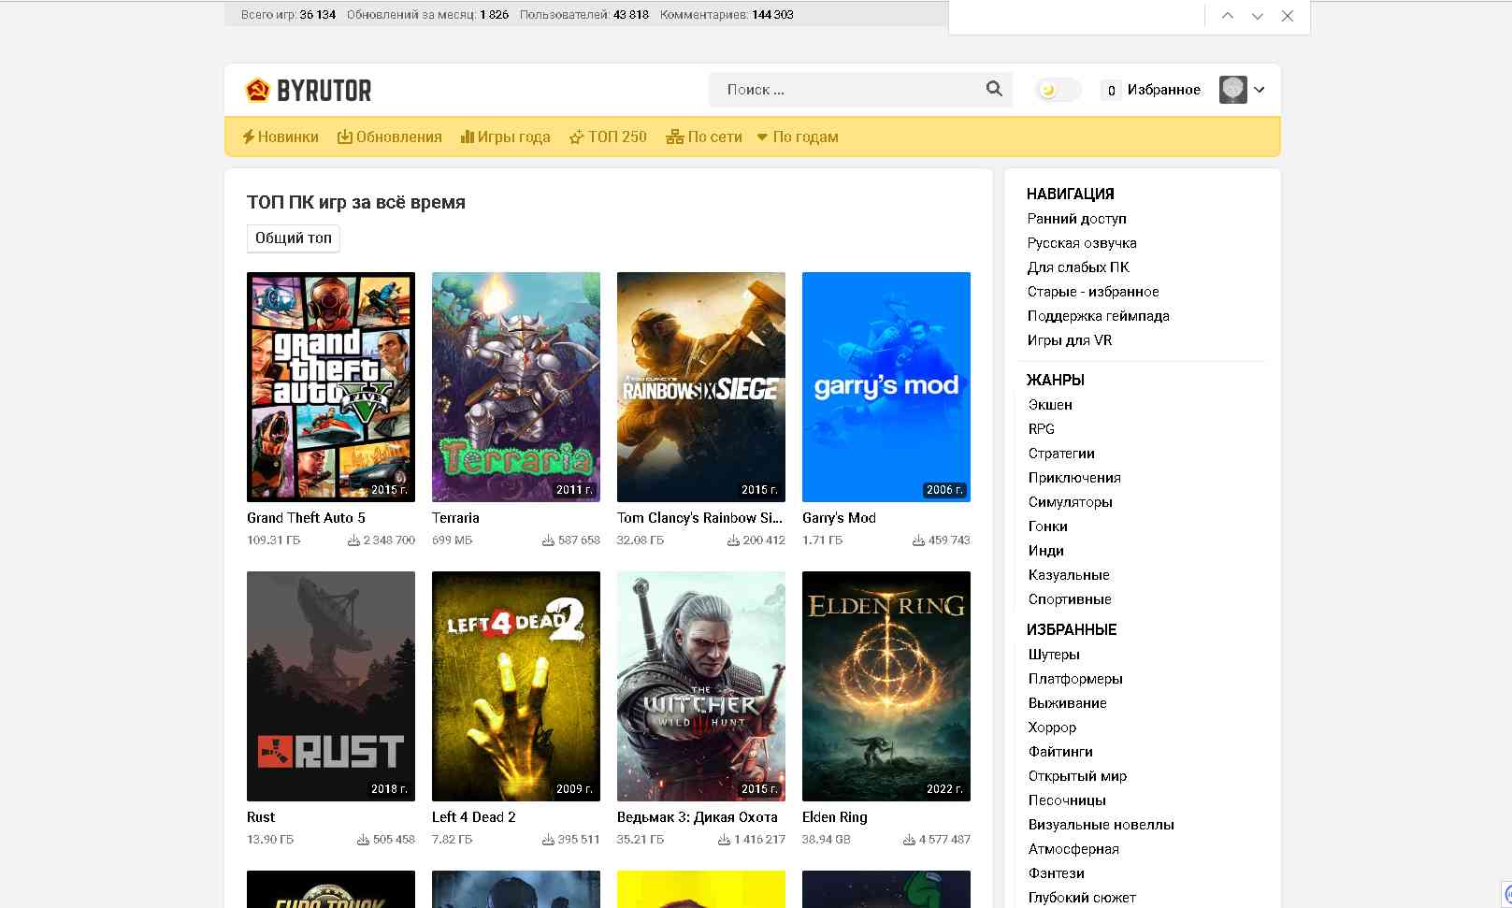This screenshot has width=1512, height=908.
Task: Go to previous find result arrow
Action: point(1228,16)
